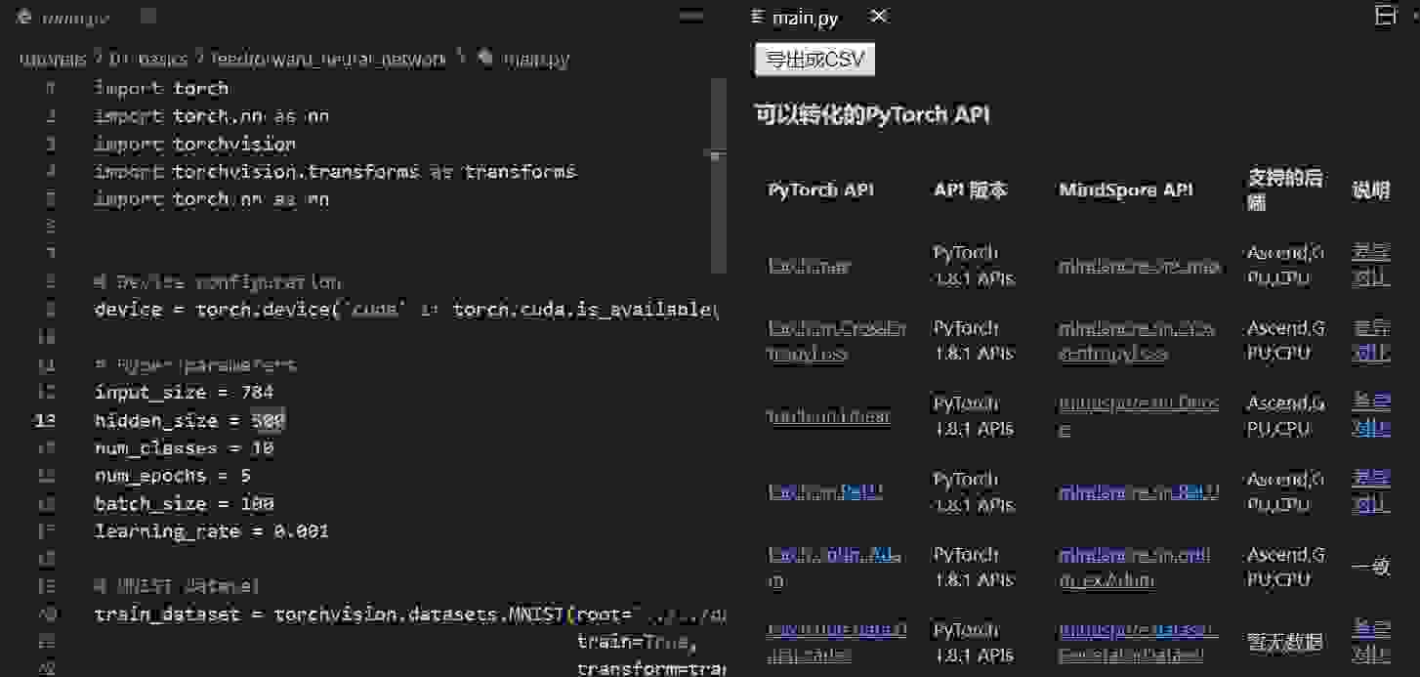This screenshot has width=1420, height=677.
Task: Close the right main.py preview tab
Action: (878, 17)
